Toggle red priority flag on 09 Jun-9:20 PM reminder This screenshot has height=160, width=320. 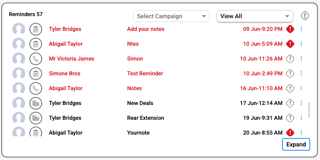coord(290,29)
